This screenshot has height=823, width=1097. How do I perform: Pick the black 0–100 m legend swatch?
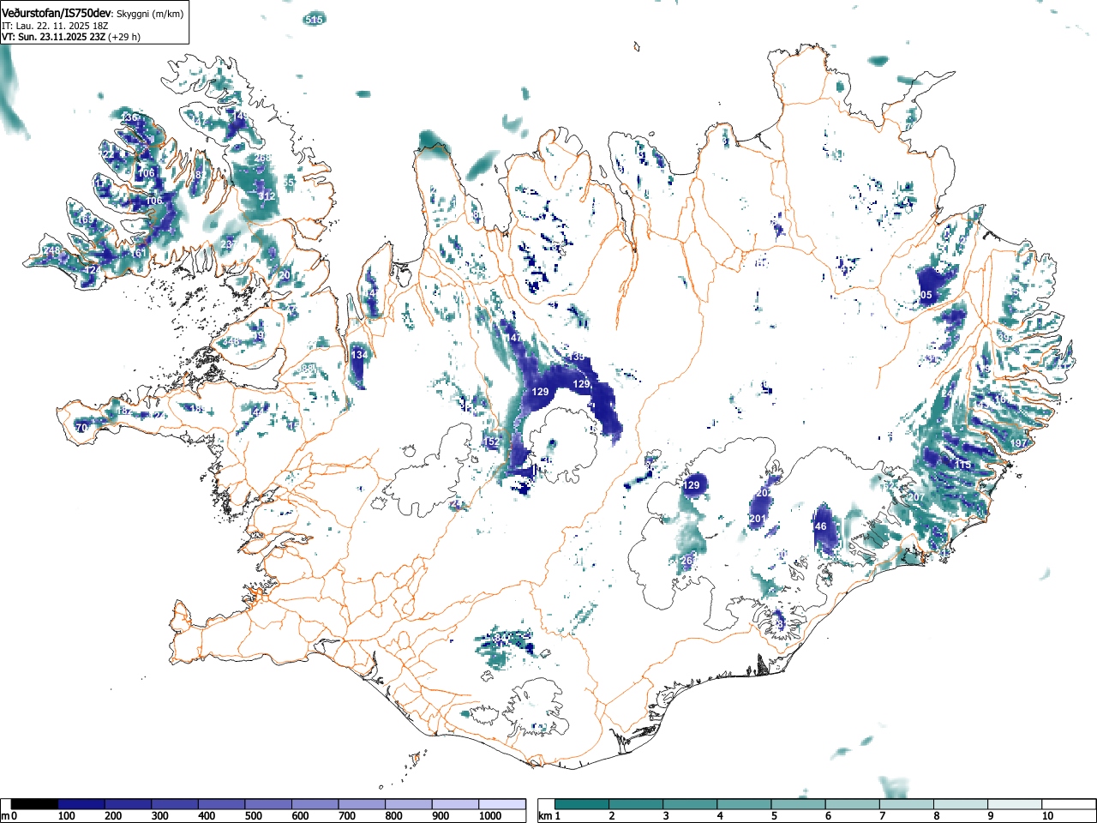(x=34, y=804)
